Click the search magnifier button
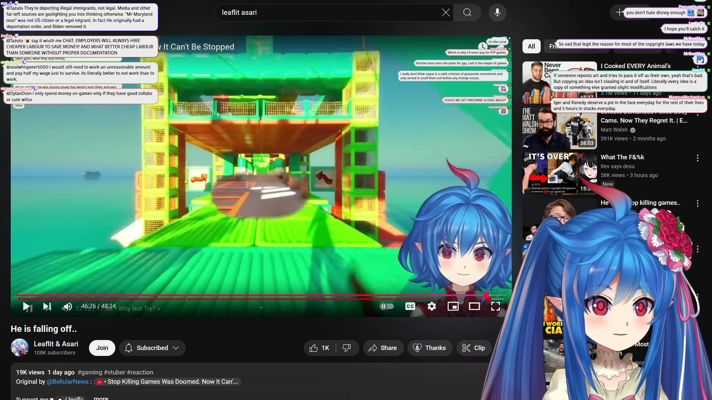 (x=467, y=13)
